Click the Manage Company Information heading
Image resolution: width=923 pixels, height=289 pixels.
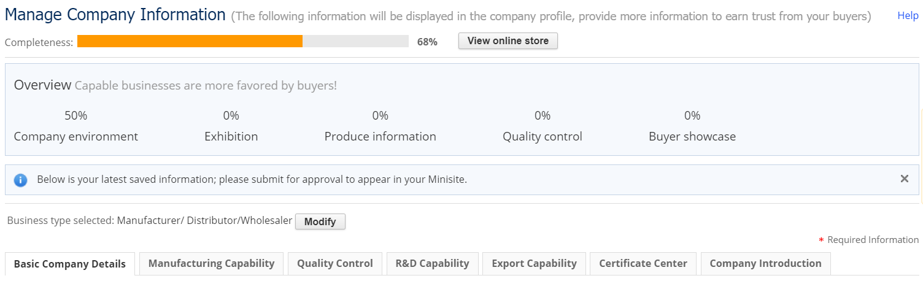pyautogui.click(x=115, y=15)
